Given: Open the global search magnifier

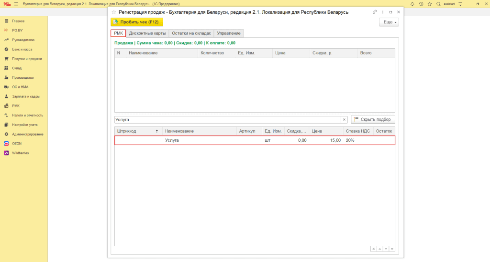Looking at the screenshot, I should [x=438, y=4].
